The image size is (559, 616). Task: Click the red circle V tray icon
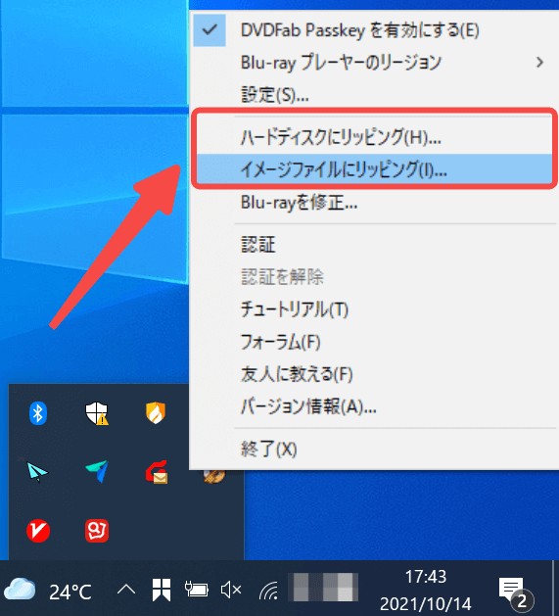38,531
